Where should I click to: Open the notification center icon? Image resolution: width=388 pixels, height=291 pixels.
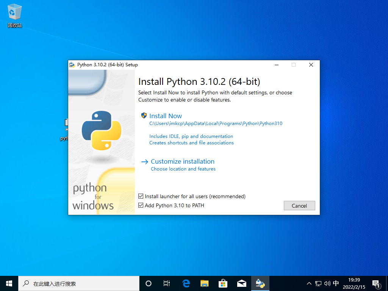click(x=376, y=283)
